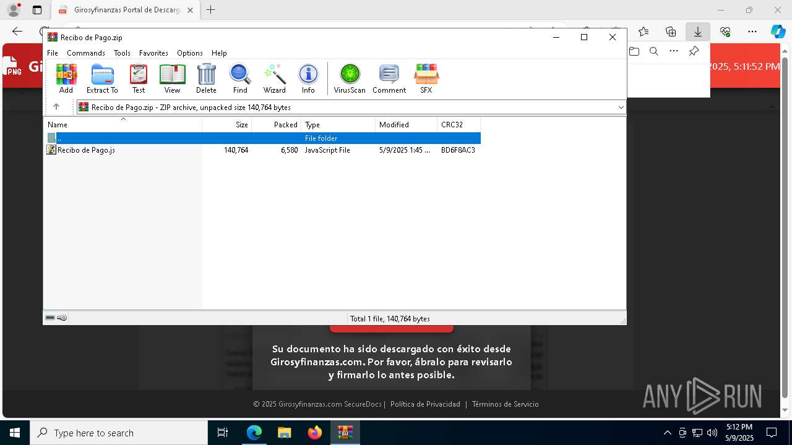Image resolution: width=792 pixels, height=445 pixels.
Task: Open Edge favorites star icon
Action: [x=643, y=32]
